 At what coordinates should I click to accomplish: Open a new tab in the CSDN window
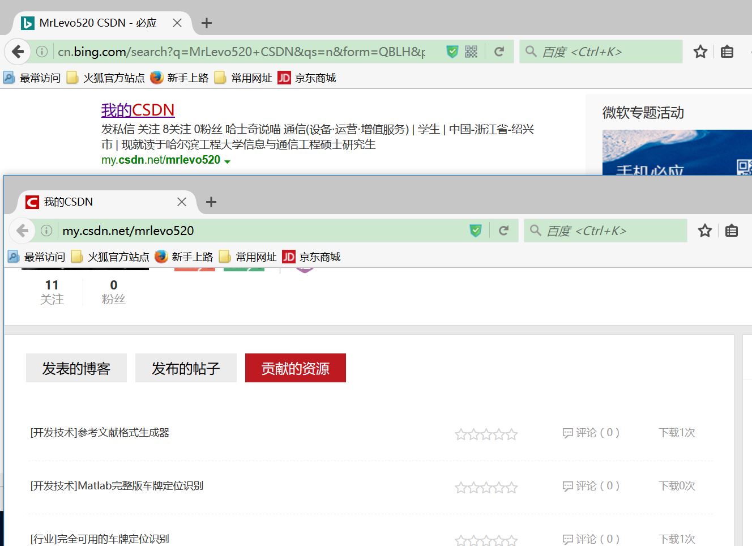[211, 202]
